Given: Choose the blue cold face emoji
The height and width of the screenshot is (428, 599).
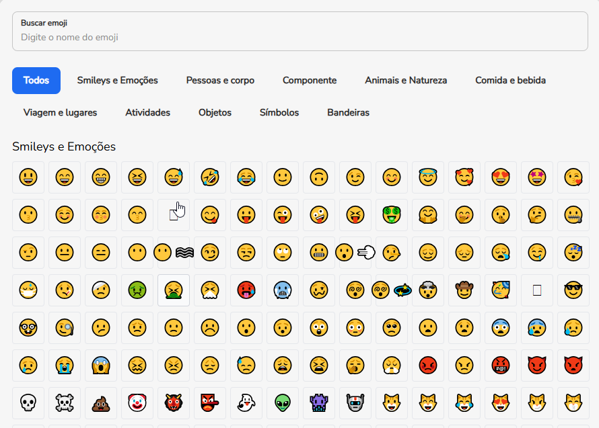Looking at the screenshot, I should [283, 290].
